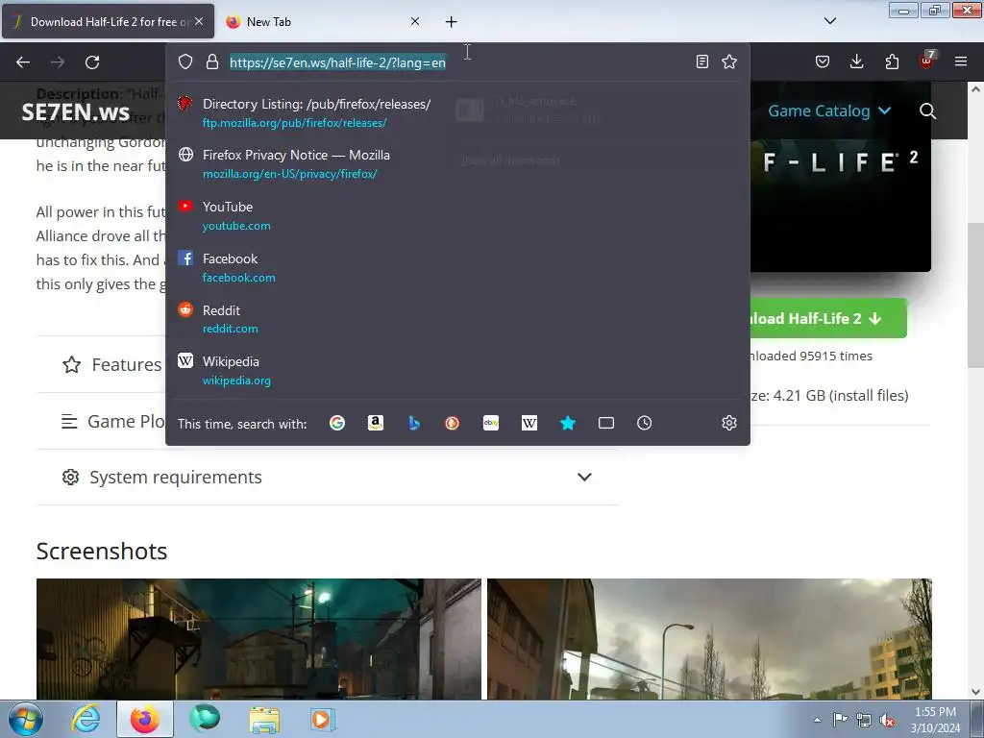Click the page vertical scrollbar thumb
Viewport: 984px width, 738px height.
tap(975, 295)
